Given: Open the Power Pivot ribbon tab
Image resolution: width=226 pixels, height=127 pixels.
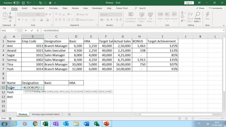Looking at the screenshot, I should click(122, 8).
